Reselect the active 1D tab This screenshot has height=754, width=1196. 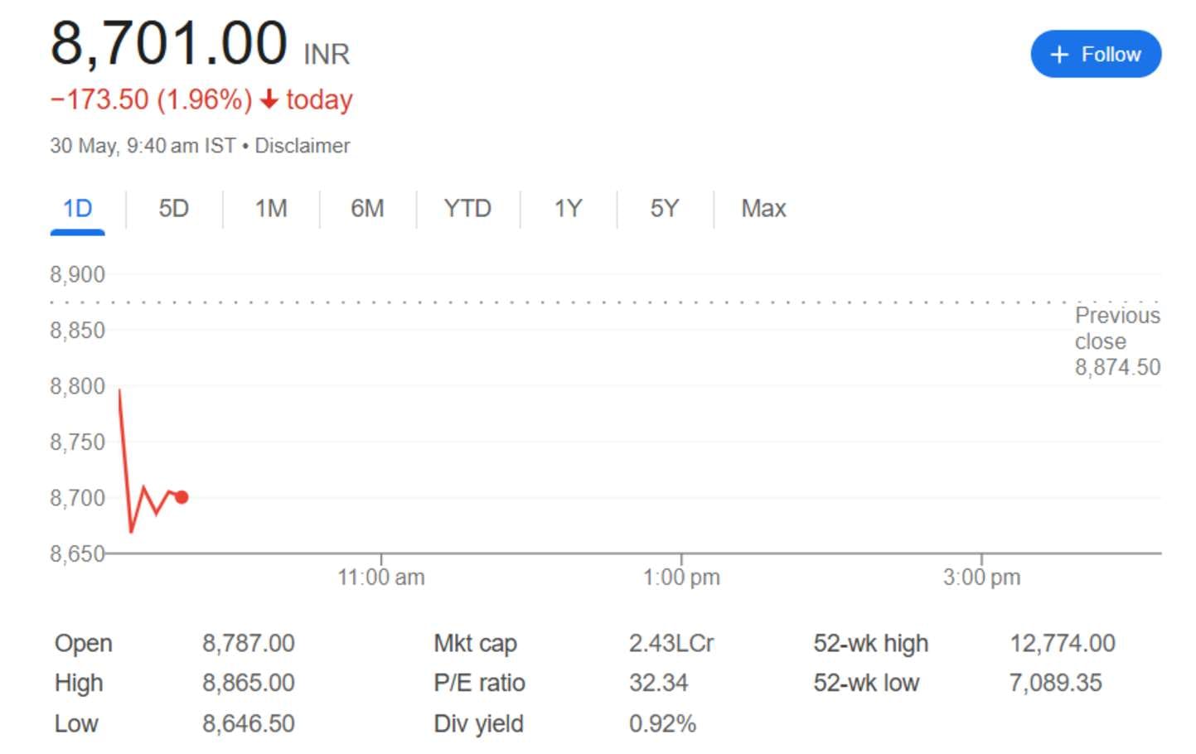(x=77, y=209)
